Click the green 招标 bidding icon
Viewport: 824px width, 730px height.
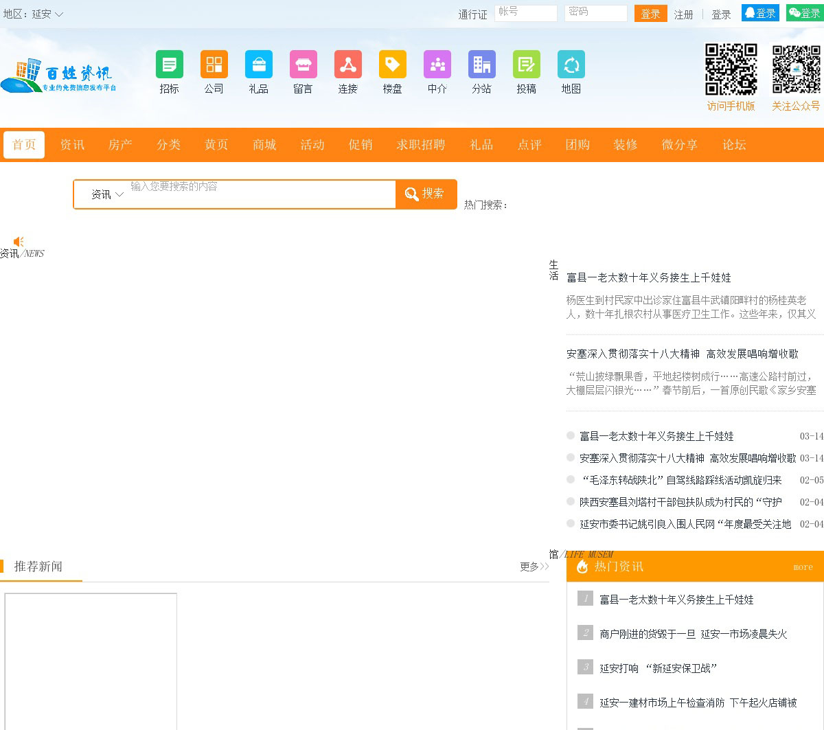169,65
